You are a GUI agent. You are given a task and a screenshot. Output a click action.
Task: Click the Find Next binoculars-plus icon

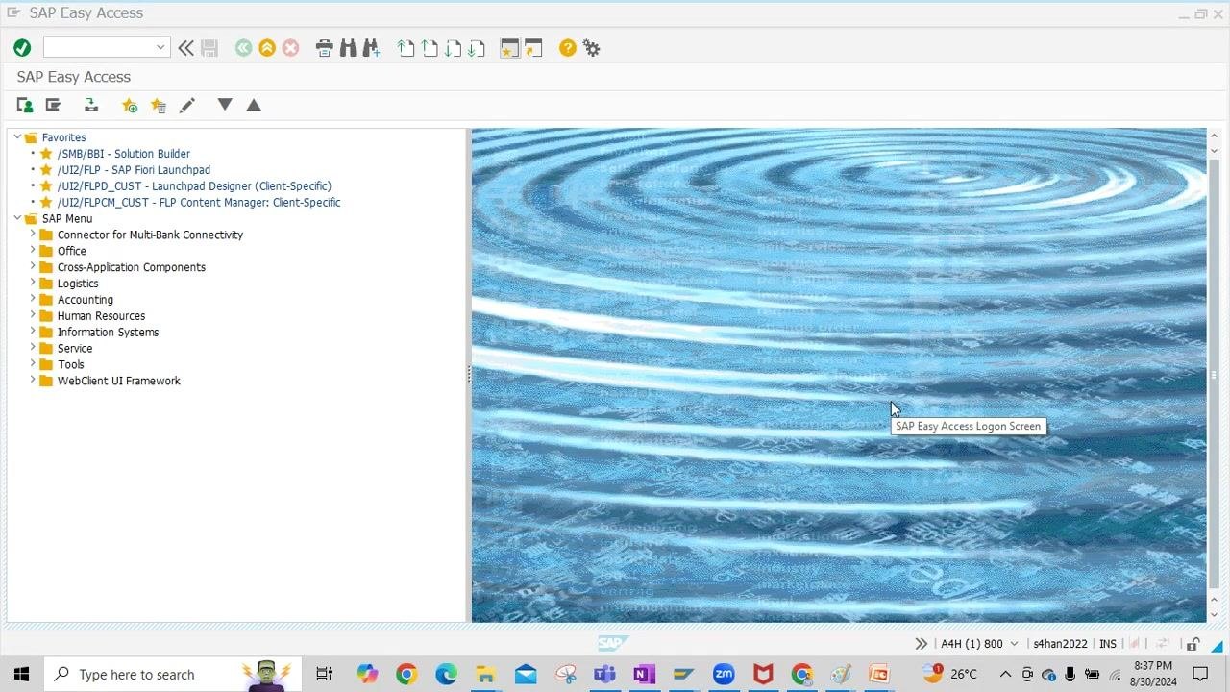[371, 48]
